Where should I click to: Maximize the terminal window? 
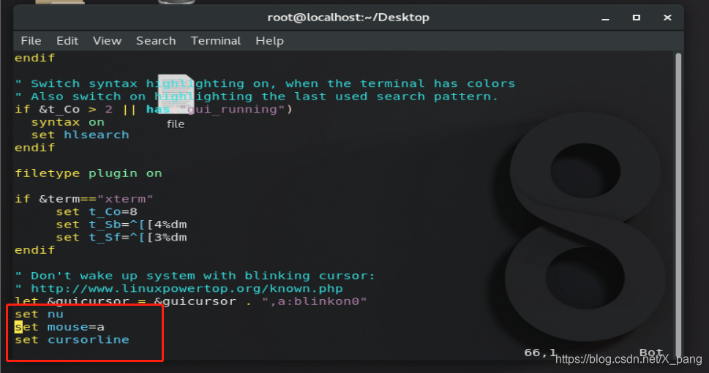pyautogui.click(x=637, y=18)
